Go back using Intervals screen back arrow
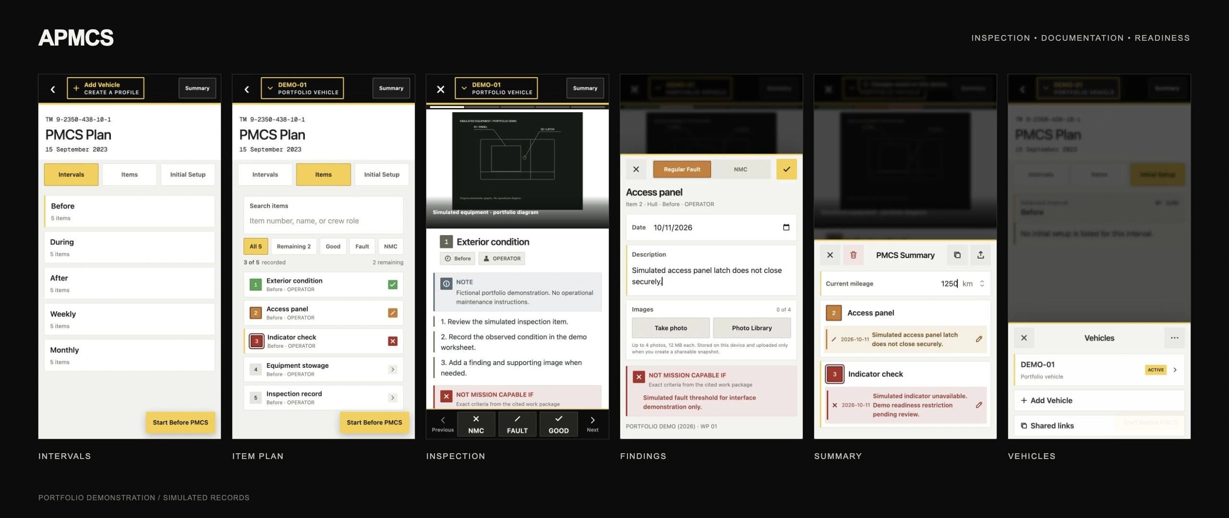 (x=53, y=89)
